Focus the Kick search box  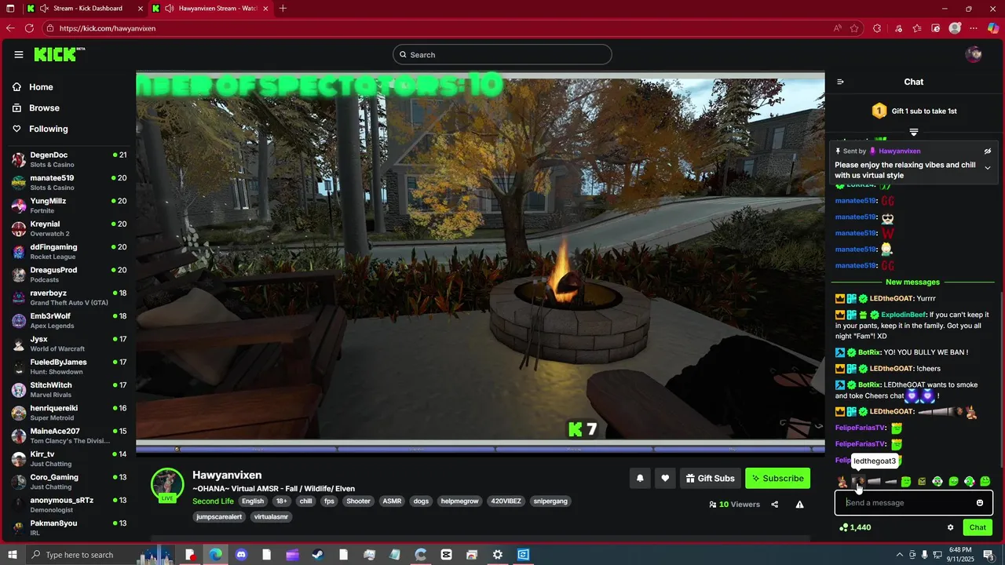click(502, 55)
